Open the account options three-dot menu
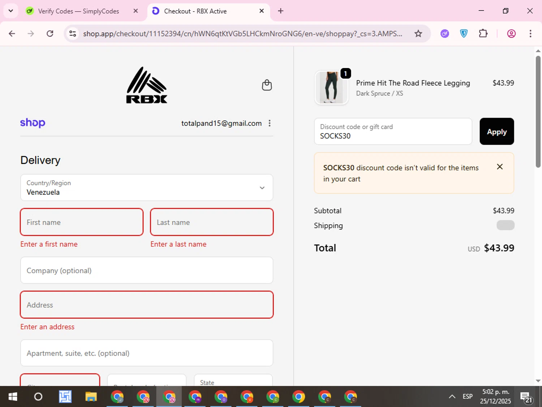542x407 pixels. pos(270,123)
